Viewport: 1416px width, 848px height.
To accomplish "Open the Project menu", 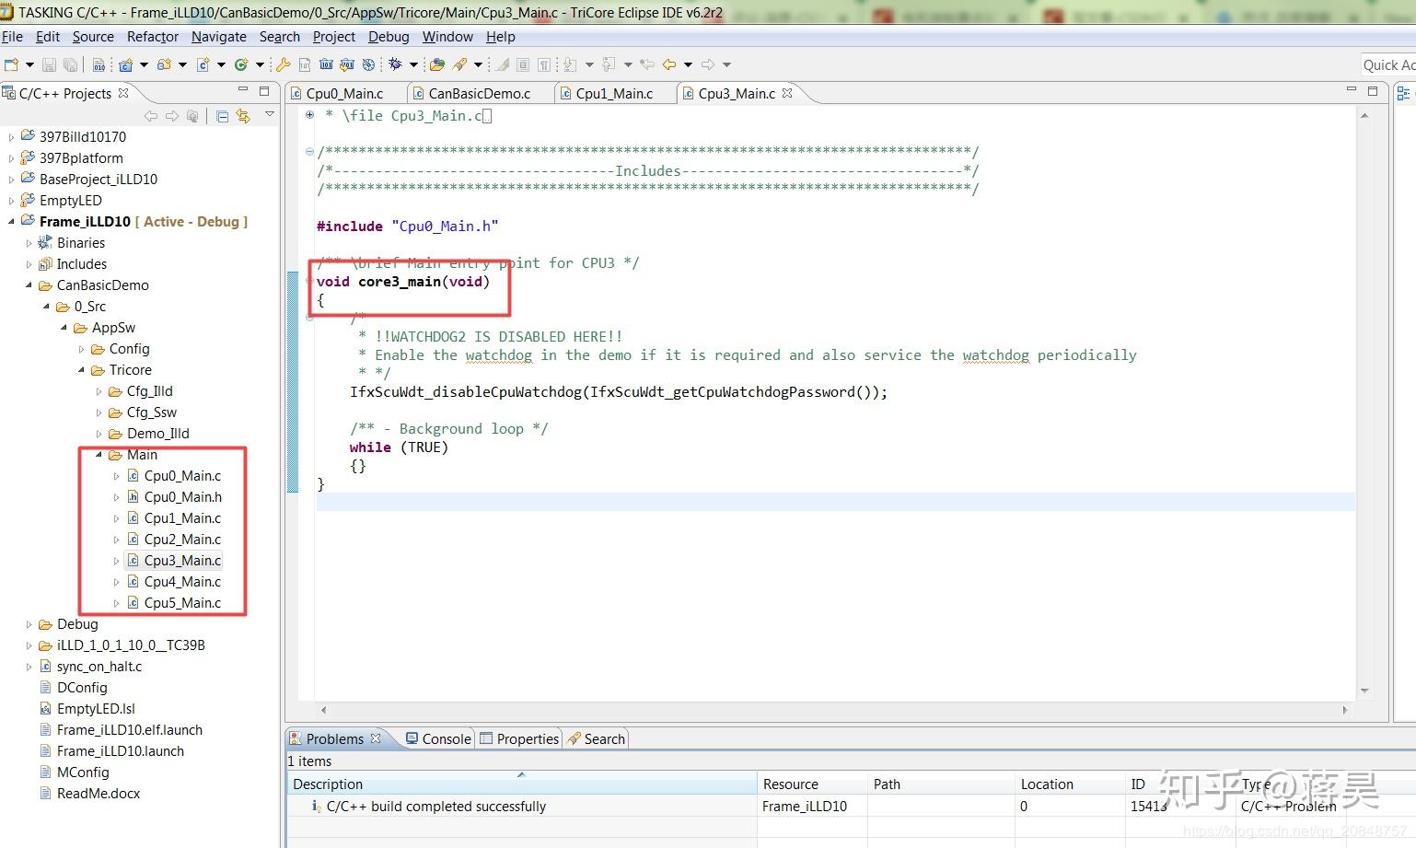I will click(334, 37).
